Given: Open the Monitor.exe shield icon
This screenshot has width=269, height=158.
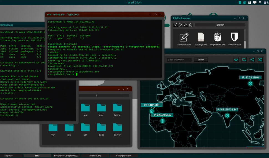Looking at the screenshot, I should [x=234, y=37].
